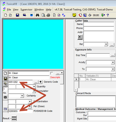Click the Generic Code field showing 0051282
The image size is (116, 122).
point(20,82)
